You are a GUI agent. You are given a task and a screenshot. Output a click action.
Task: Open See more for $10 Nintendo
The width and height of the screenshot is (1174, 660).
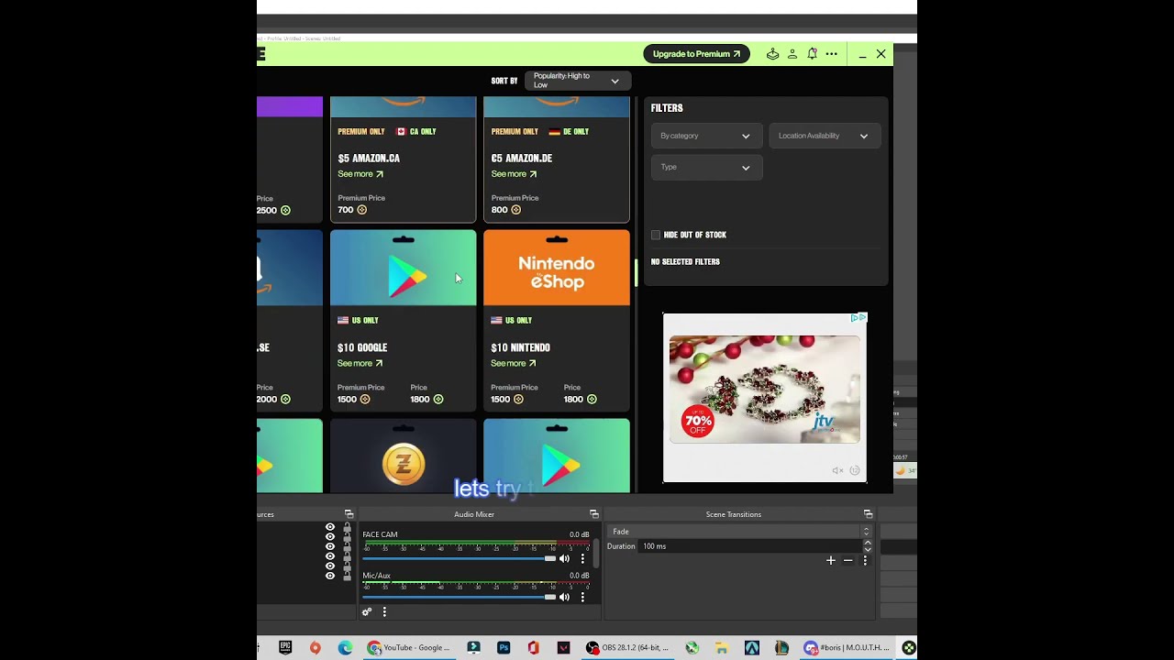click(514, 363)
